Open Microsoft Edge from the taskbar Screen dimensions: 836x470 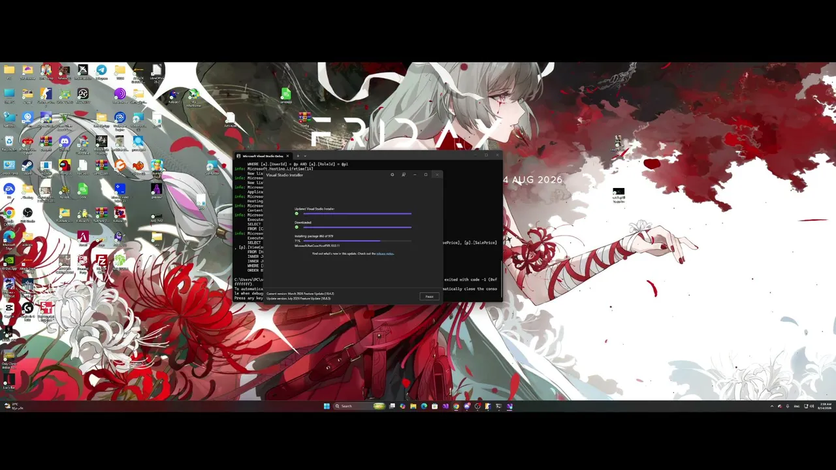(424, 406)
